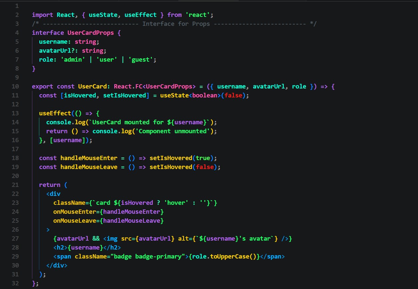Click the alt attribute on line 27
Screen dimensions: 418x289
(x=183, y=239)
